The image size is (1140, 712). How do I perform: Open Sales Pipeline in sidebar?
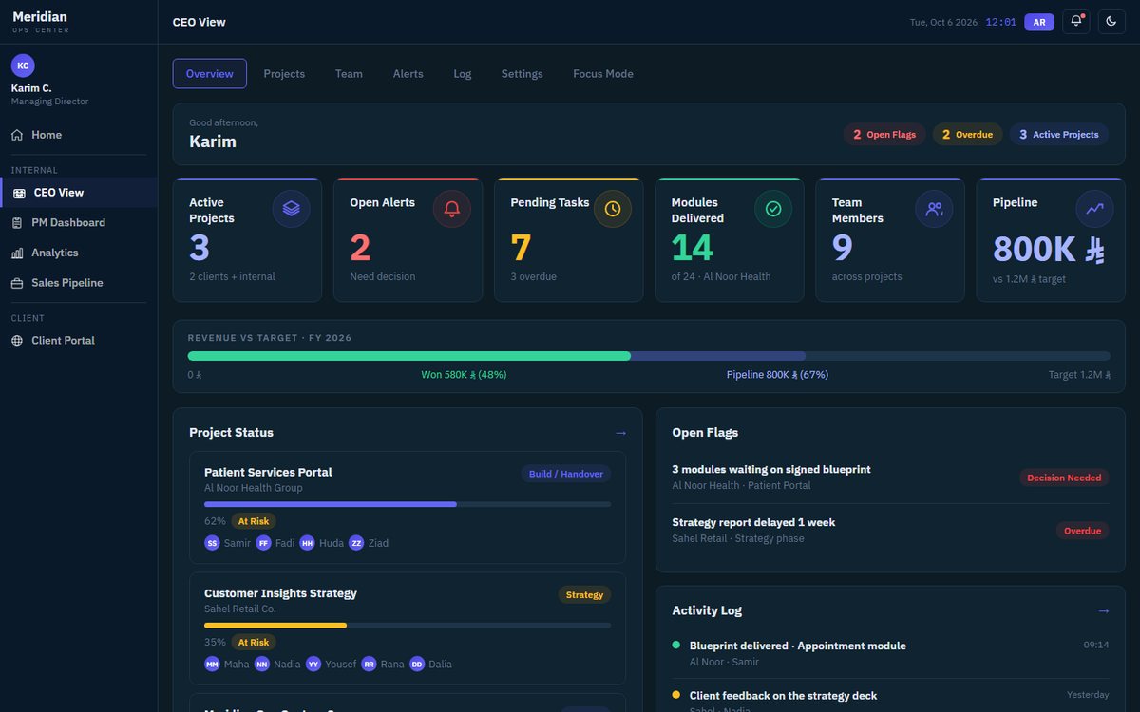tap(79, 283)
